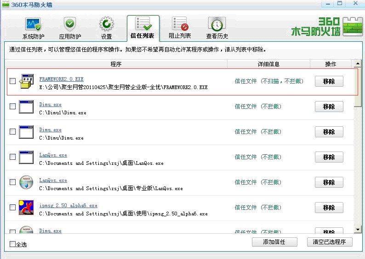365x259 pixels.
Task: Click the 查看历史 clock icon
Action: tap(217, 24)
